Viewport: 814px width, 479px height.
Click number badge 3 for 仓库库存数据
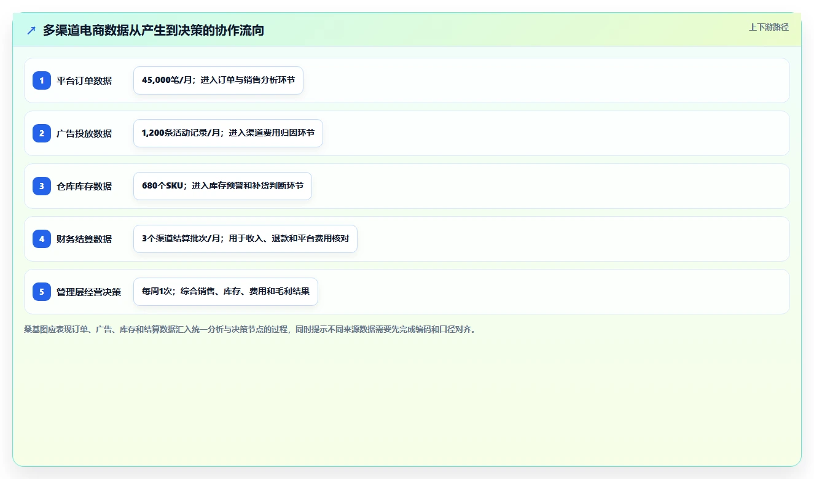(x=42, y=186)
